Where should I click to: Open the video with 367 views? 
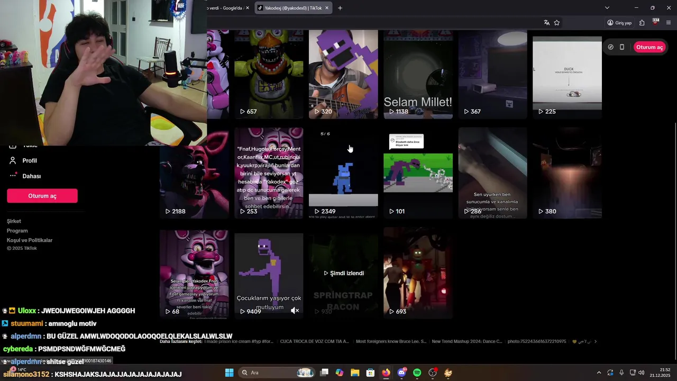click(x=492, y=74)
